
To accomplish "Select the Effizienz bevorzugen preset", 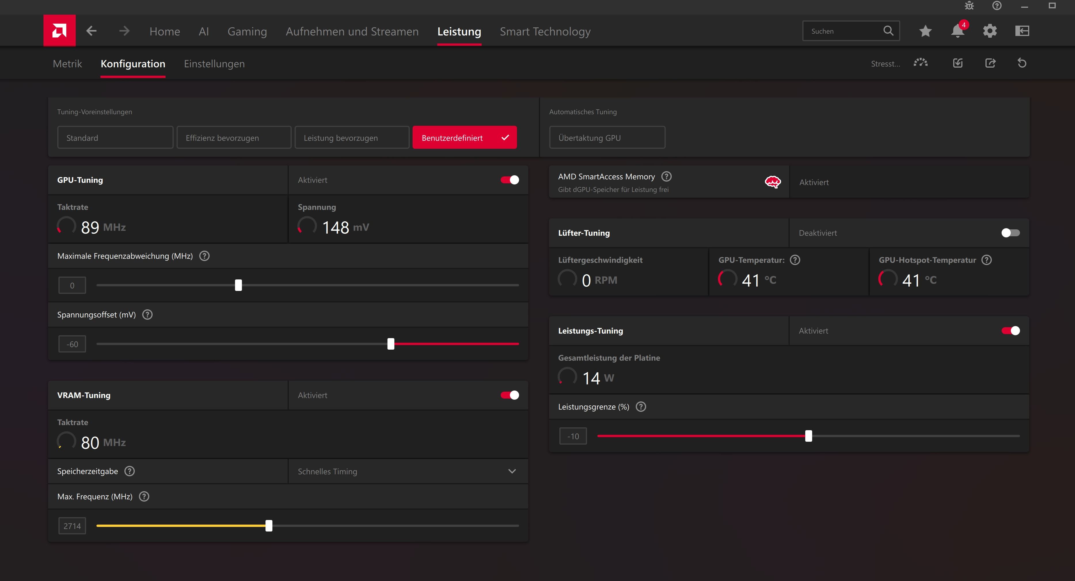I will click(x=234, y=138).
